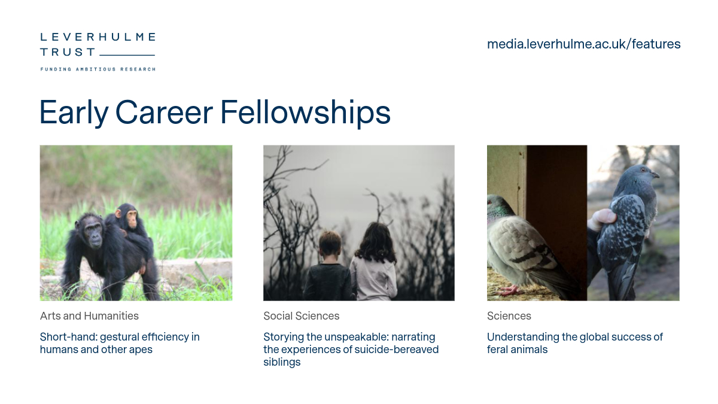This screenshot has height=404, width=718.
Task: Select the Sciences category label
Action: tap(509, 315)
